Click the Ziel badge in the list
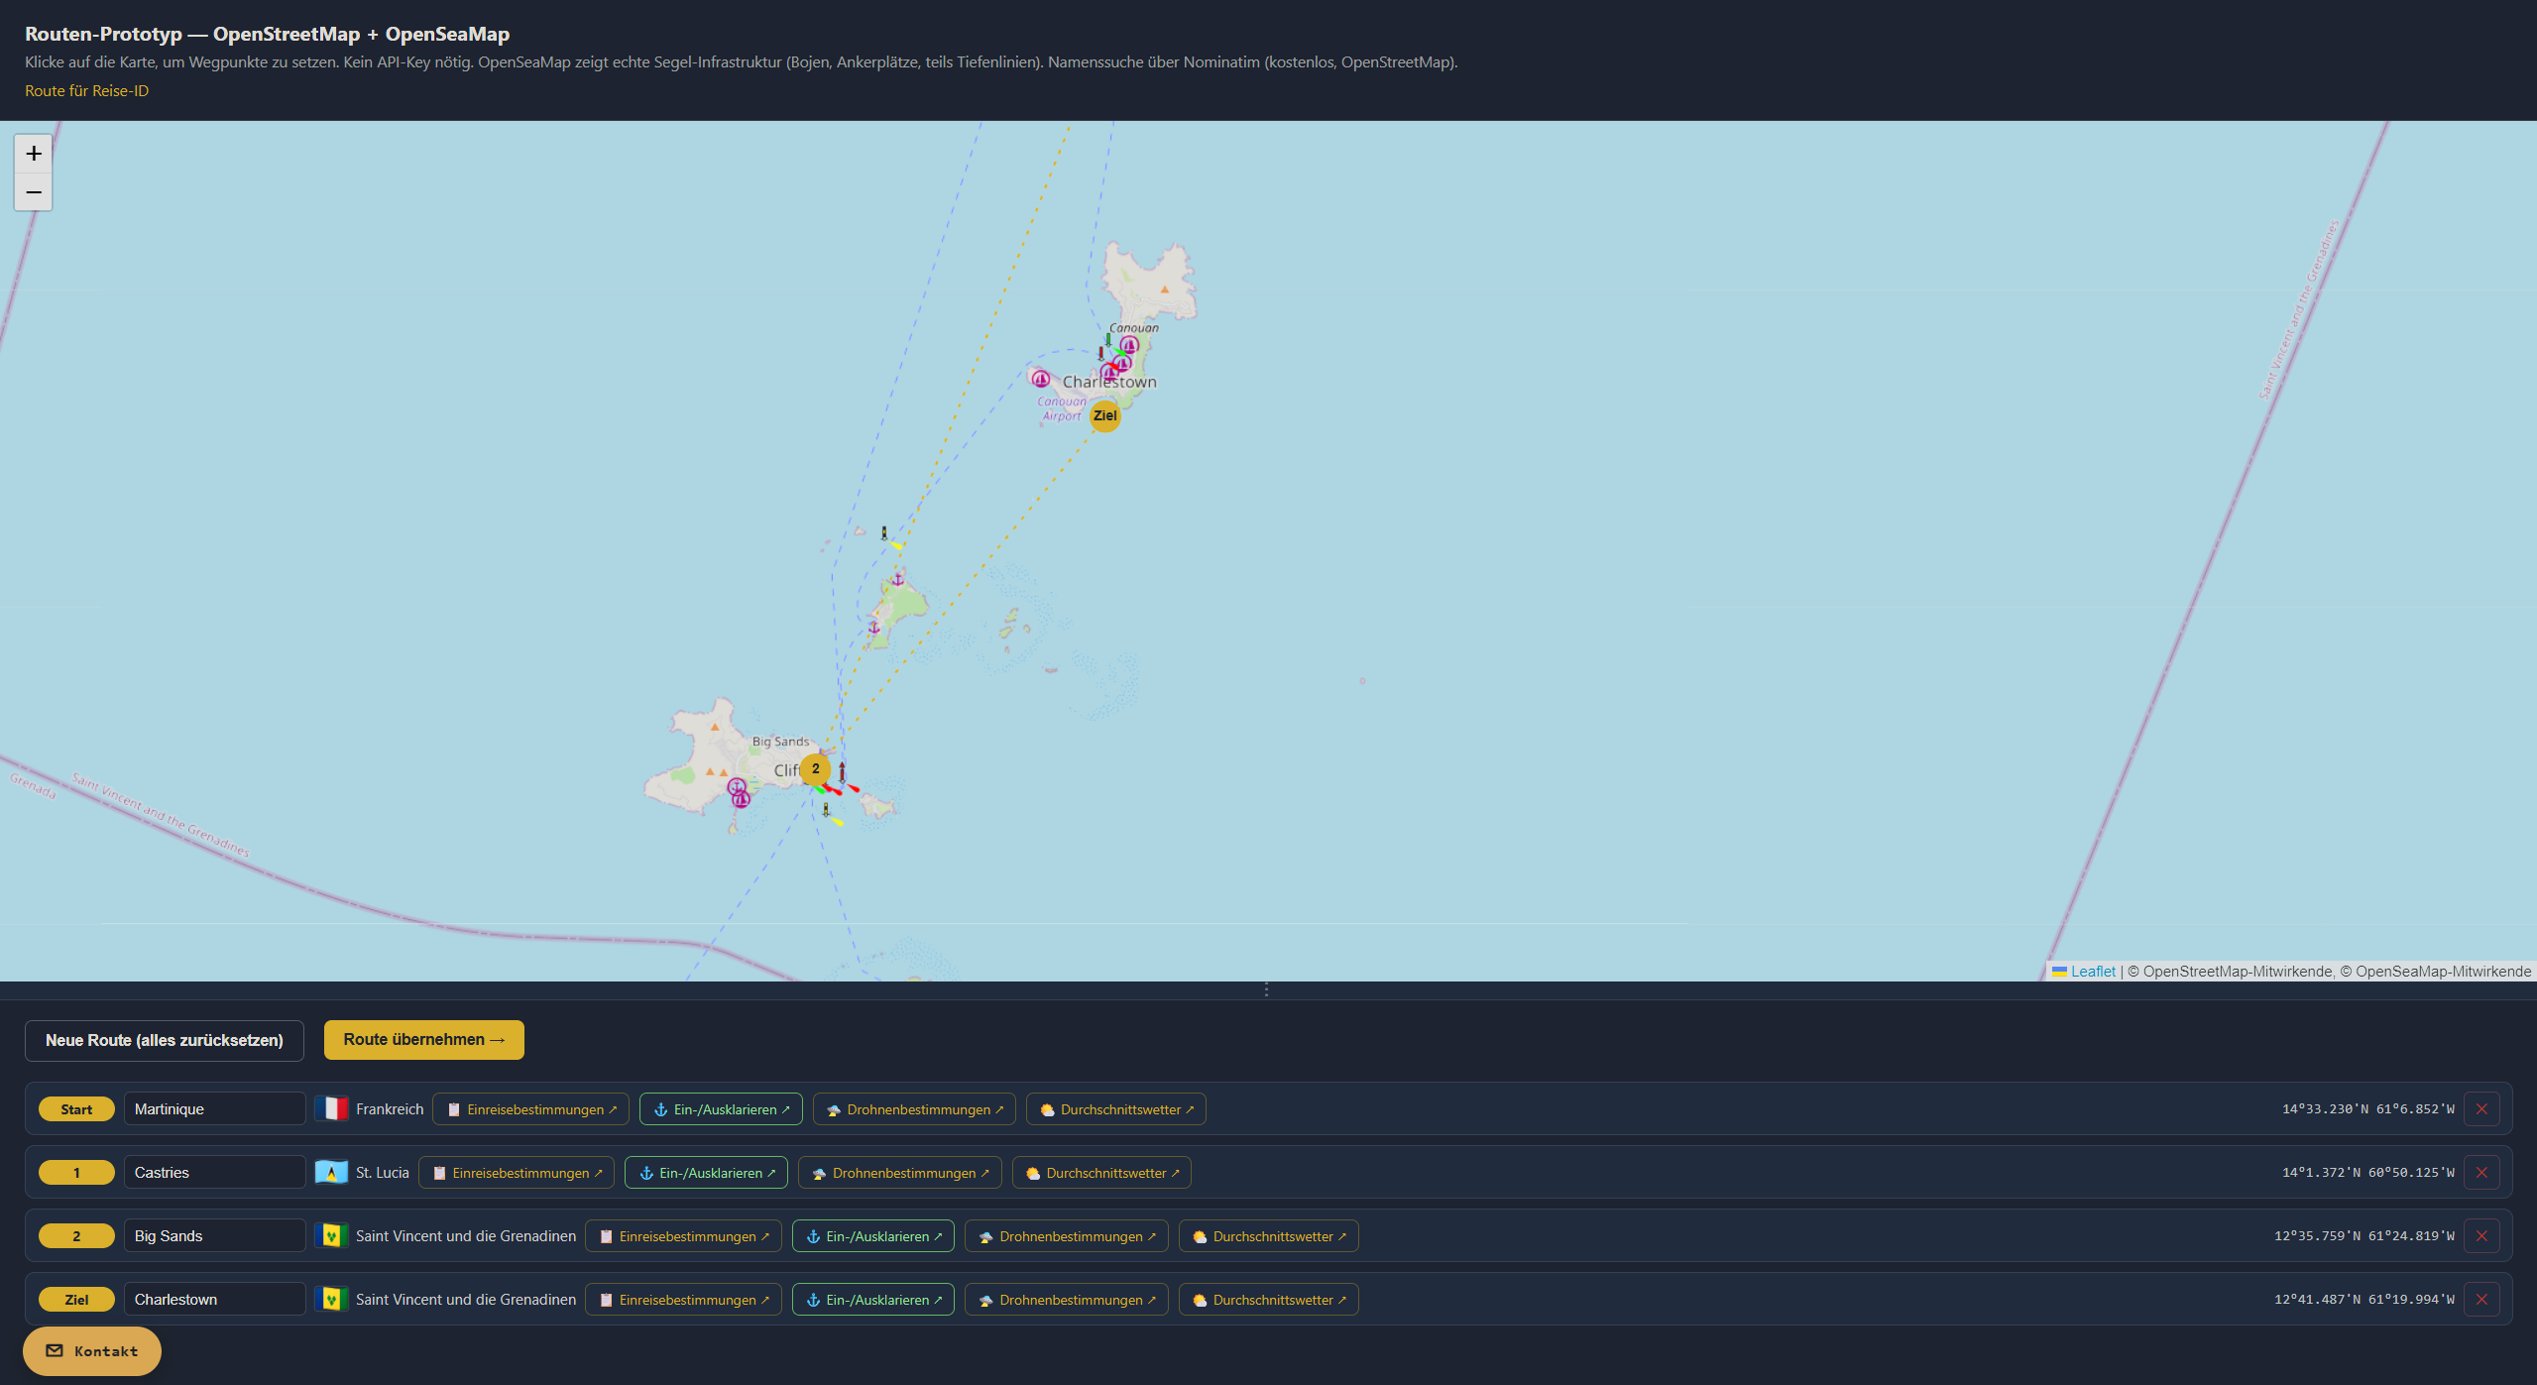 point(76,1299)
